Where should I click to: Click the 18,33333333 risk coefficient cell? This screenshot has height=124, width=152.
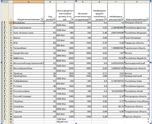(x=116, y=91)
